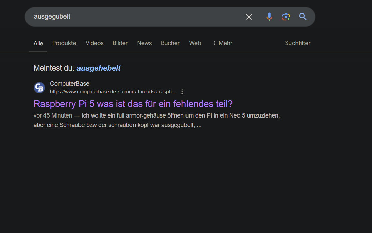
Task: Open the three-dot menu next to ComputerBase URL
Action: (182, 92)
